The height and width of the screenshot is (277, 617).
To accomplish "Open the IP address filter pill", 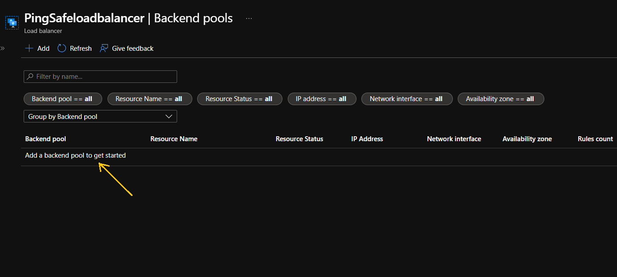I will pos(322,99).
